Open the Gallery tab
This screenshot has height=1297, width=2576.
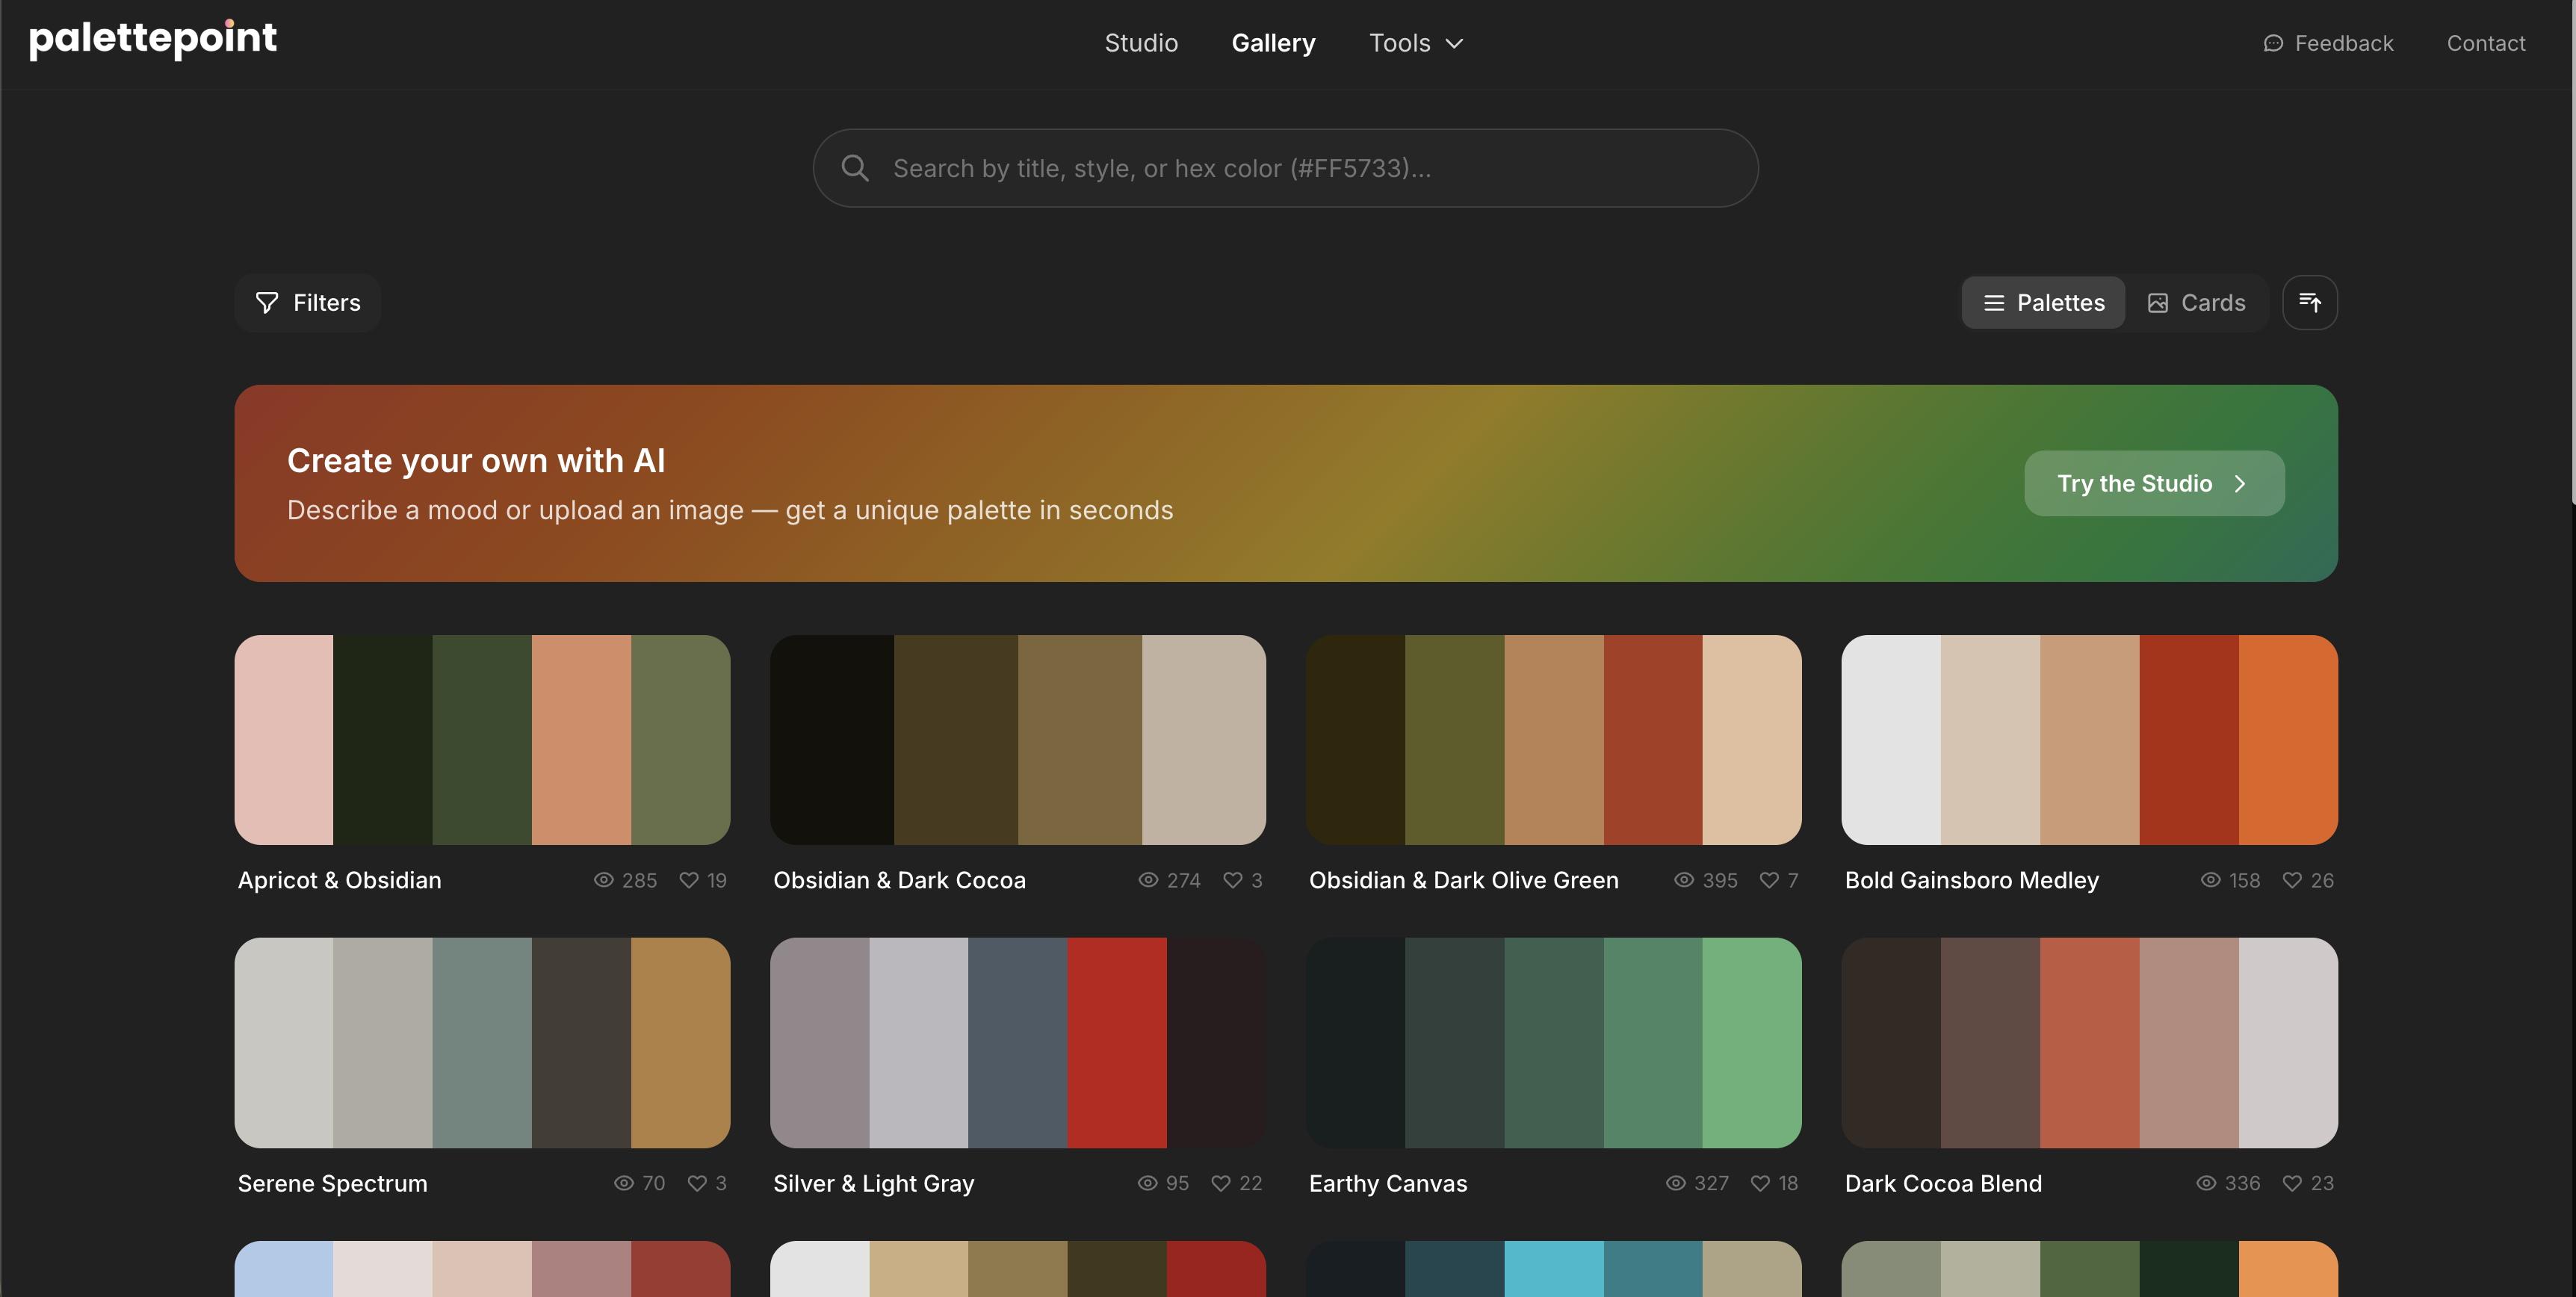pyautogui.click(x=1273, y=42)
